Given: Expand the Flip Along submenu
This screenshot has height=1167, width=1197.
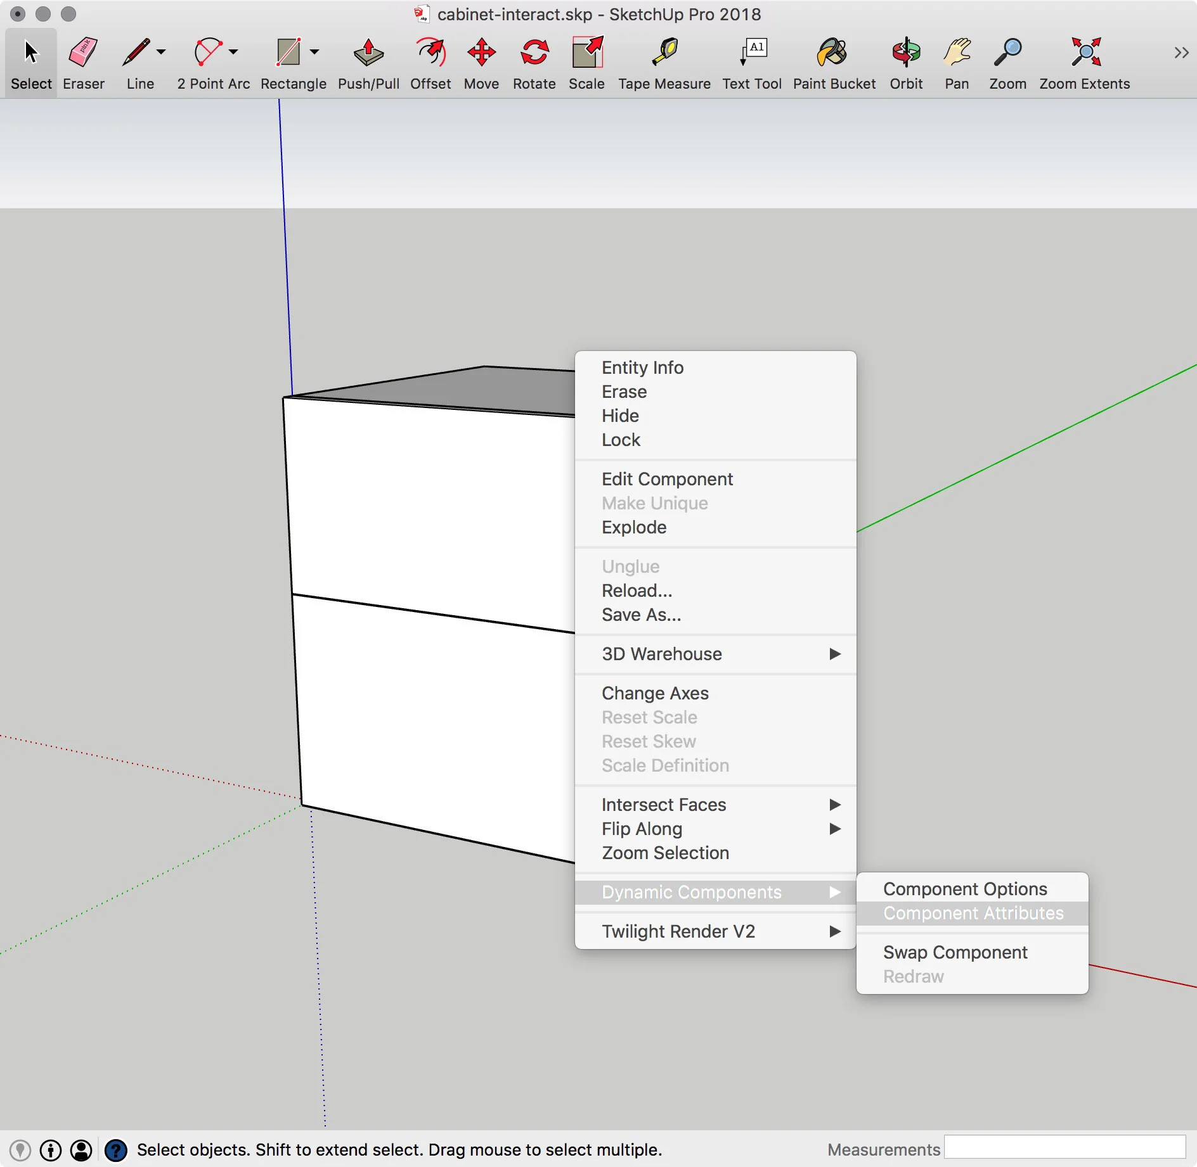Looking at the screenshot, I should [715, 829].
